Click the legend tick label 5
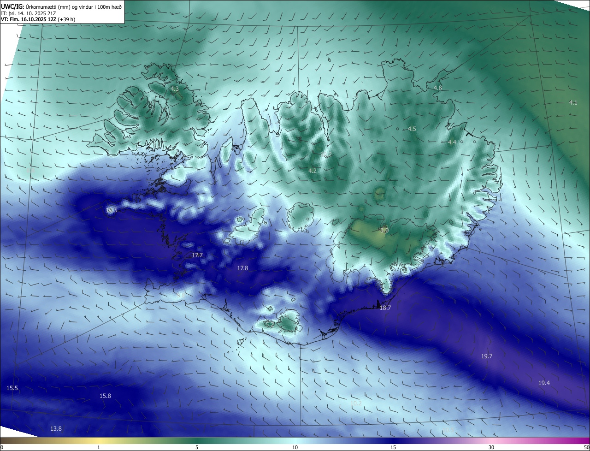Image resolution: width=590 pixels, height=451 pixels. pos(197,447)
